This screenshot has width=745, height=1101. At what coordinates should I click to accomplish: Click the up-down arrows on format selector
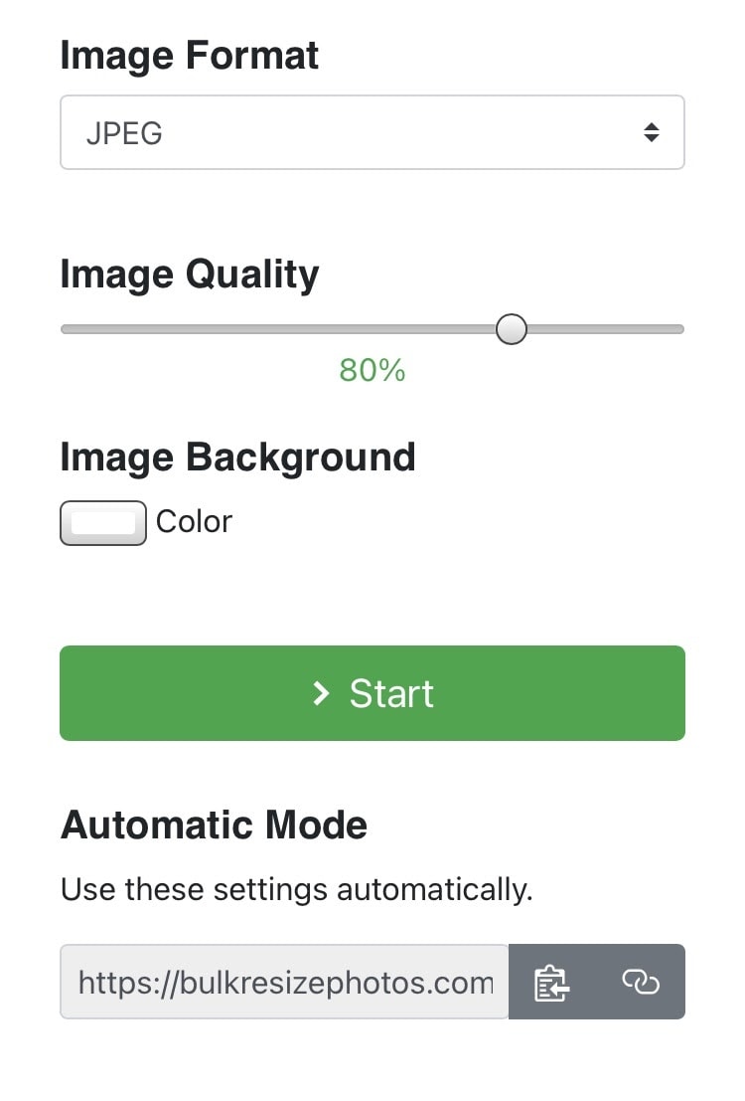651,132
